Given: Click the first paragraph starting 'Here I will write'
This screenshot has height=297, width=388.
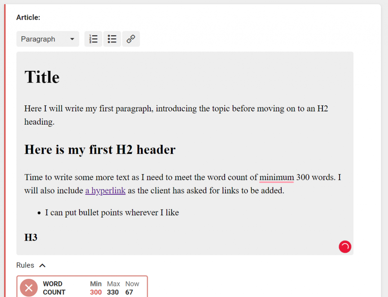Looking at the screenshot, I should click(176, 115).
